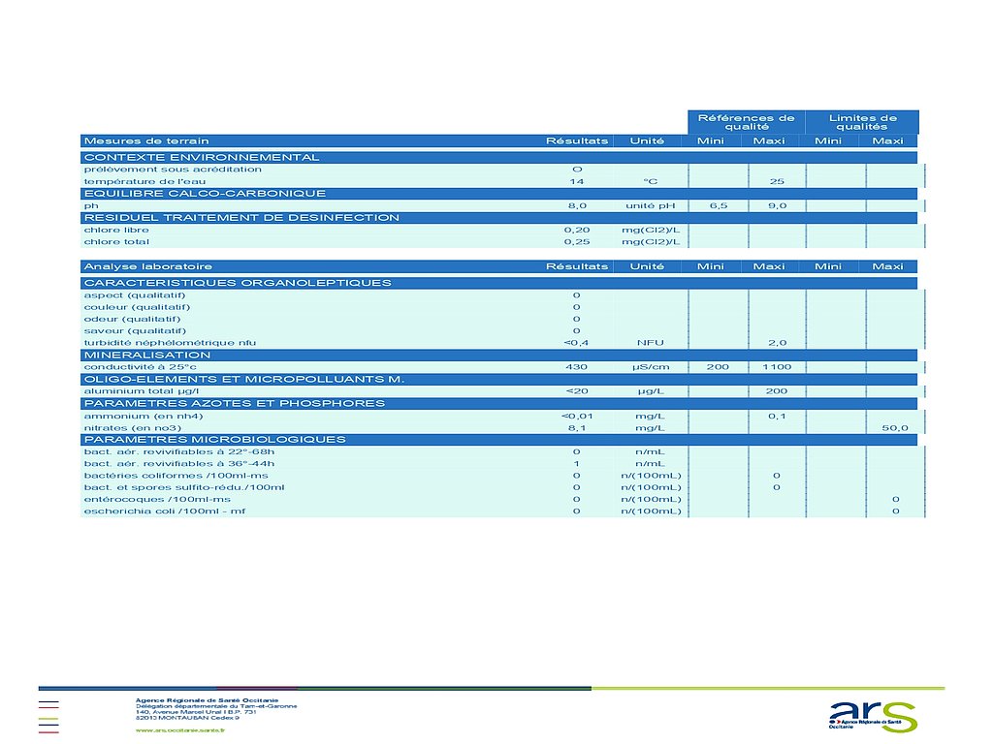Click the 'entérocoques /100ml-ms' row label
Viewport: 993px width, 744px height.
click(x=157, y=499)
